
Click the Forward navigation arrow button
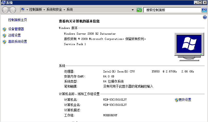click(13, 10)
